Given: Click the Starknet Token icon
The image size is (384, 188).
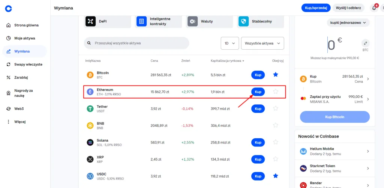Looking at the screenshot, I should click(303, 169).
